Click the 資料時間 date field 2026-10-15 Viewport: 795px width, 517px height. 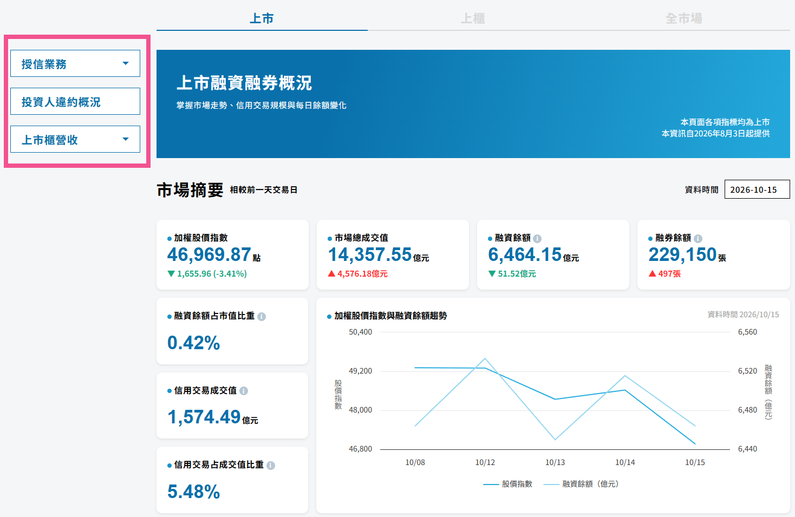click(x=757, y=189)
